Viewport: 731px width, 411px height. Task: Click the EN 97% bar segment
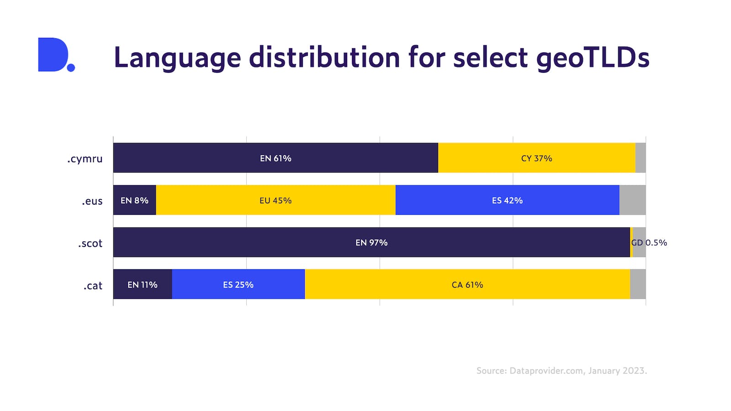[371, 242]
